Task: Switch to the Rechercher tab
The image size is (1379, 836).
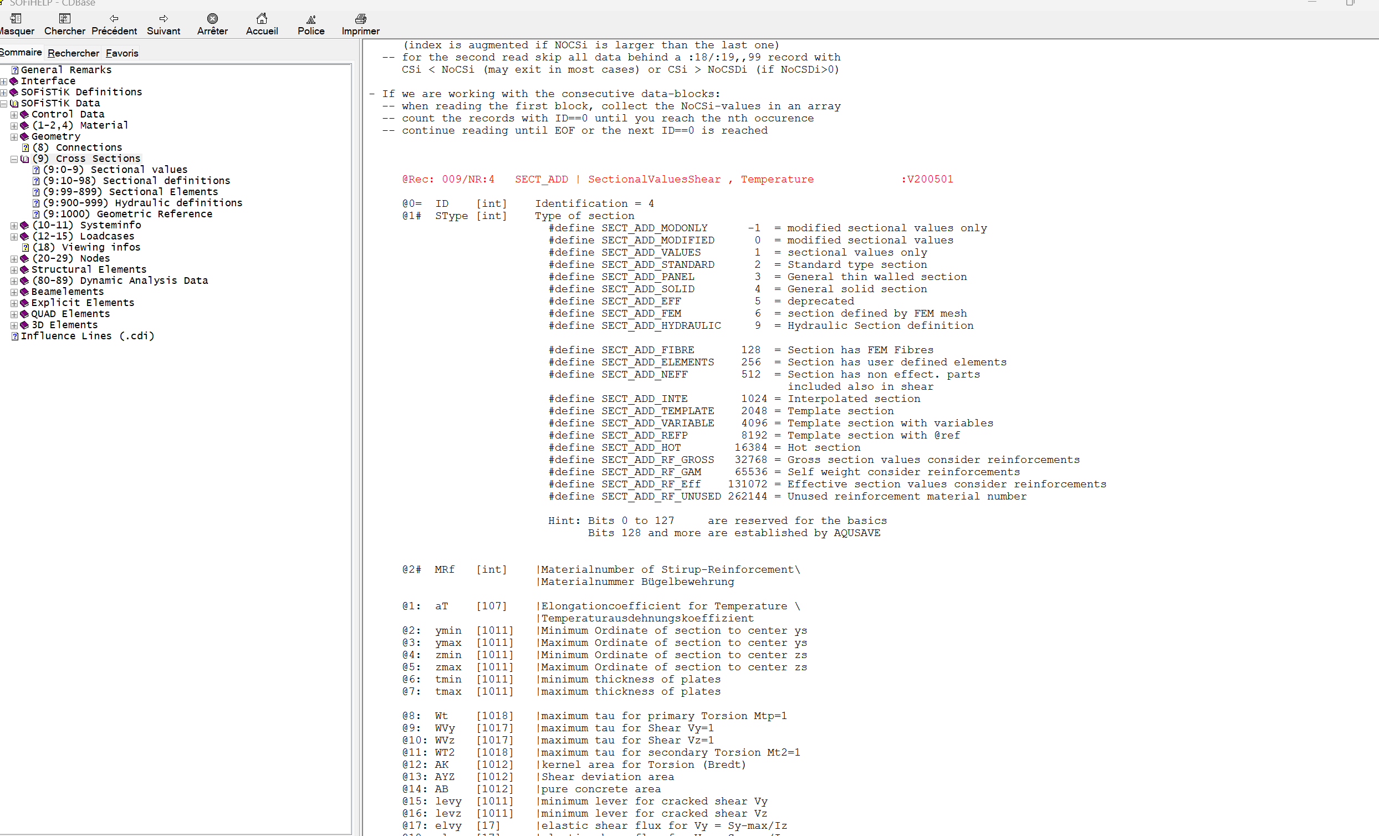Action: pyautogui.click(x=73, y=53)
